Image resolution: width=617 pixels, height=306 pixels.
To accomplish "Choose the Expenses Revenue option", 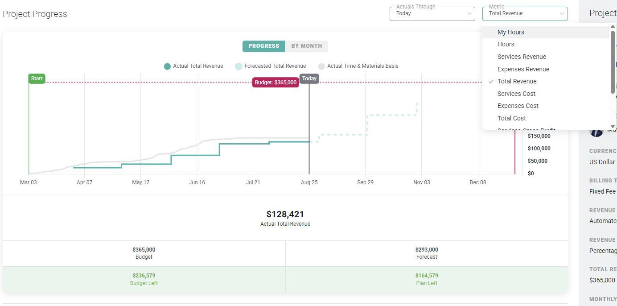I will [x=523, y=69].
